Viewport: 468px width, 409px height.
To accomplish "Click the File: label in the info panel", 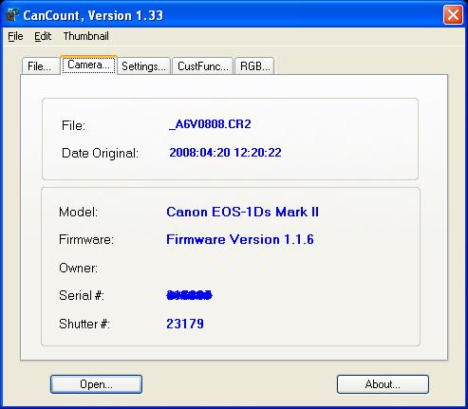I will (x=73, y=125).
